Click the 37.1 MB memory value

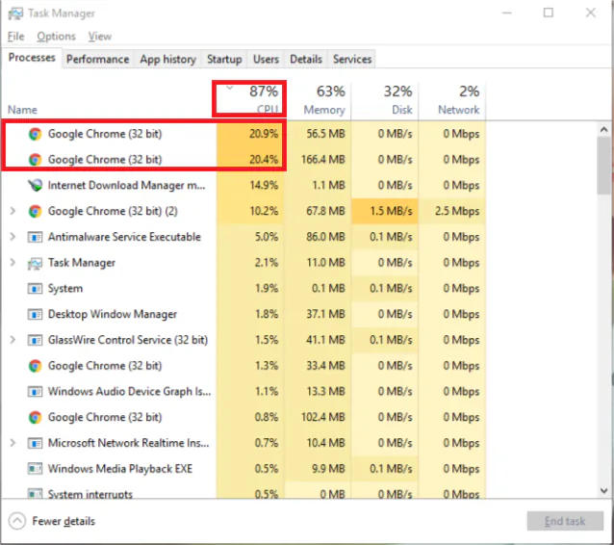coord(325,314)
